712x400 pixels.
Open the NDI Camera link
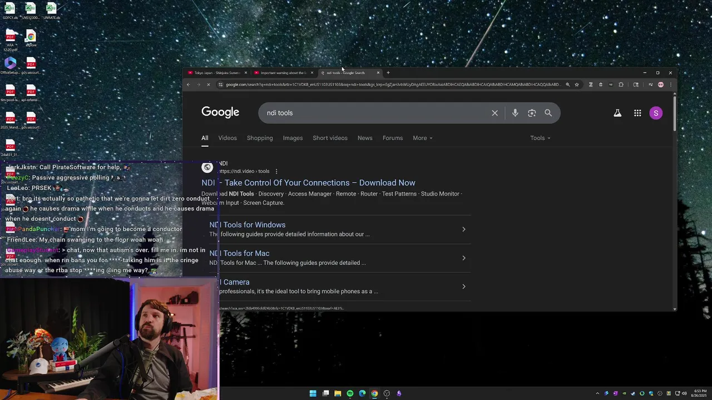click(x=230, y=282)
